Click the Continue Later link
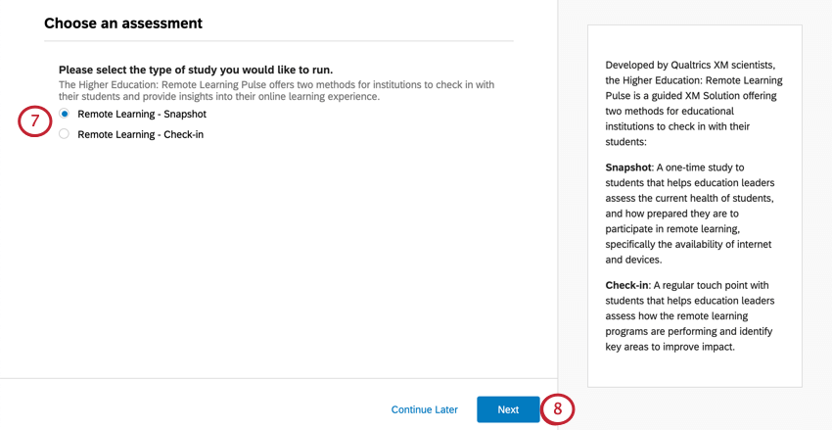Viewport: 832px width, 430px height. pyautogui.click(x=425, y=409)
